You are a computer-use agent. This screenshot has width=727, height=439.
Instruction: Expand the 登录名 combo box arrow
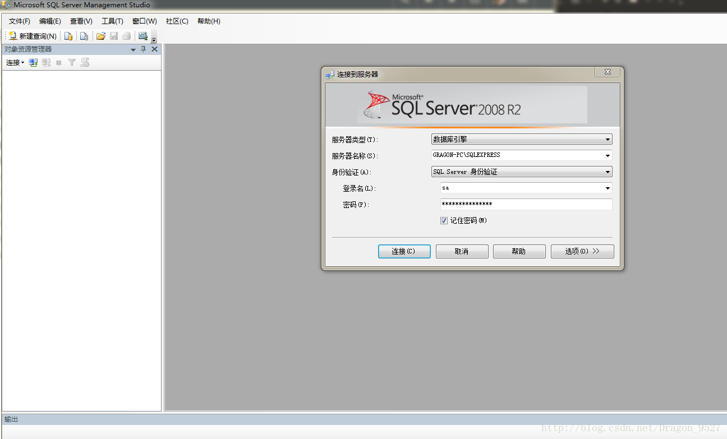[608, 188]
